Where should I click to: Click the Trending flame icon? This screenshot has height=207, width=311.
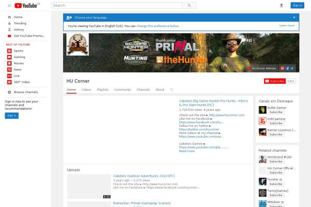pyautogui.click(x=9, y=23)
